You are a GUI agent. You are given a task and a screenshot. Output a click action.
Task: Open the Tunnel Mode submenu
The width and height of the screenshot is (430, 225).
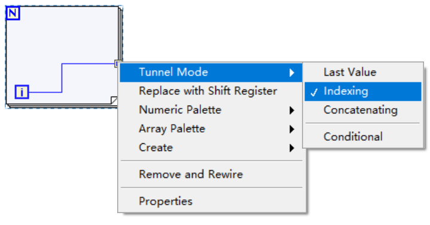tap(211, 72)
